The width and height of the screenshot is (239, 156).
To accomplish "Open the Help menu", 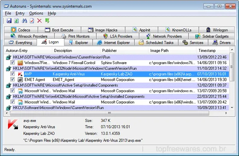I will (52, 13).
